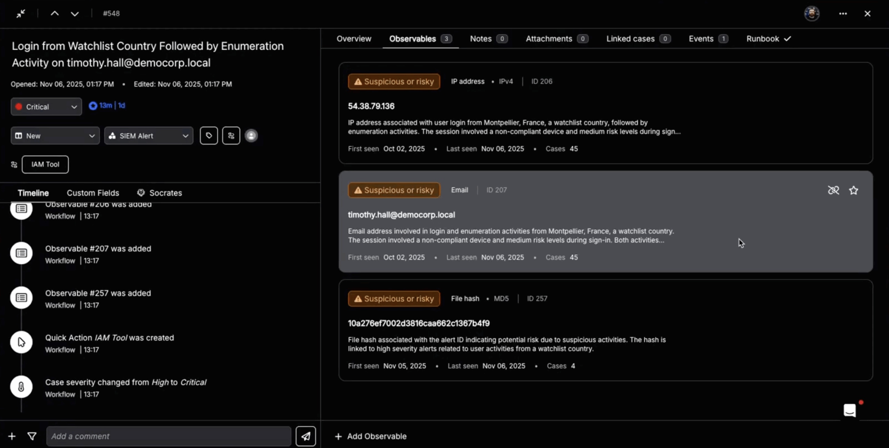889x448 pixels.
Task: Open the tag icon next to SIEM Alert
Action: tap(209, 135)
